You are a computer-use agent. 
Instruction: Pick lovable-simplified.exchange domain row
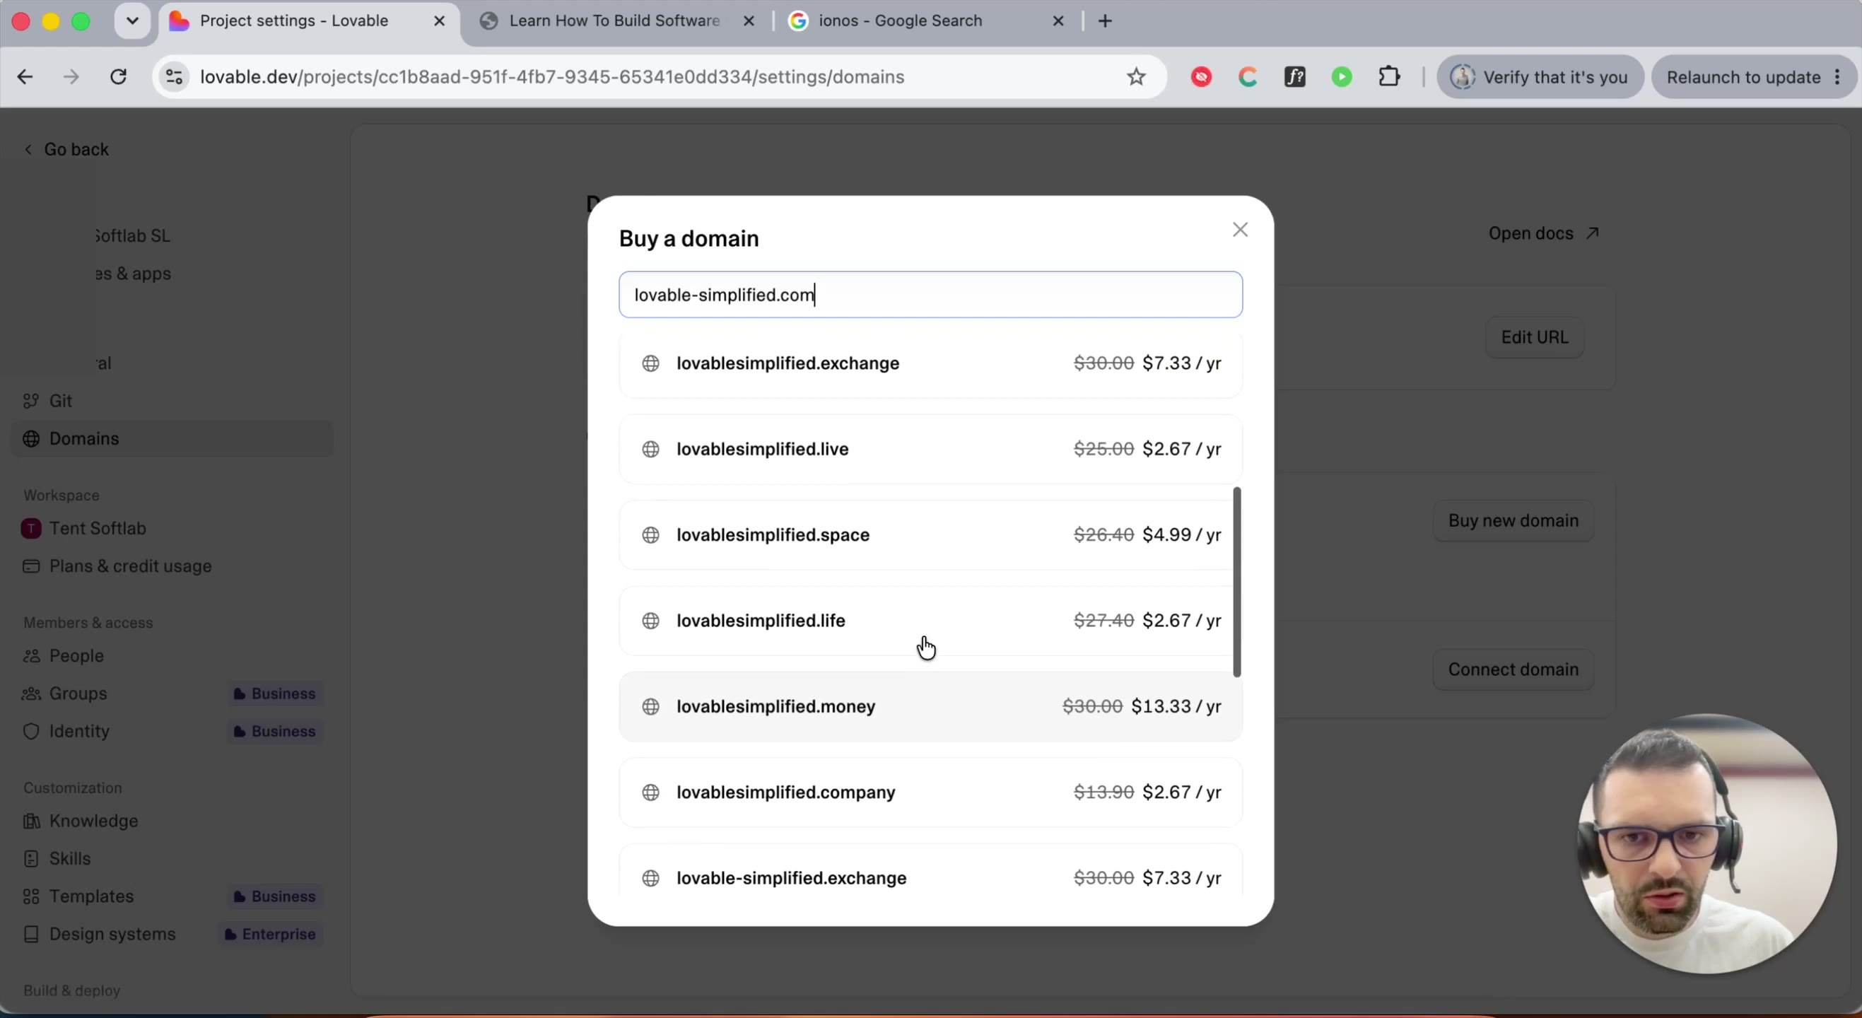pos(930,871)
